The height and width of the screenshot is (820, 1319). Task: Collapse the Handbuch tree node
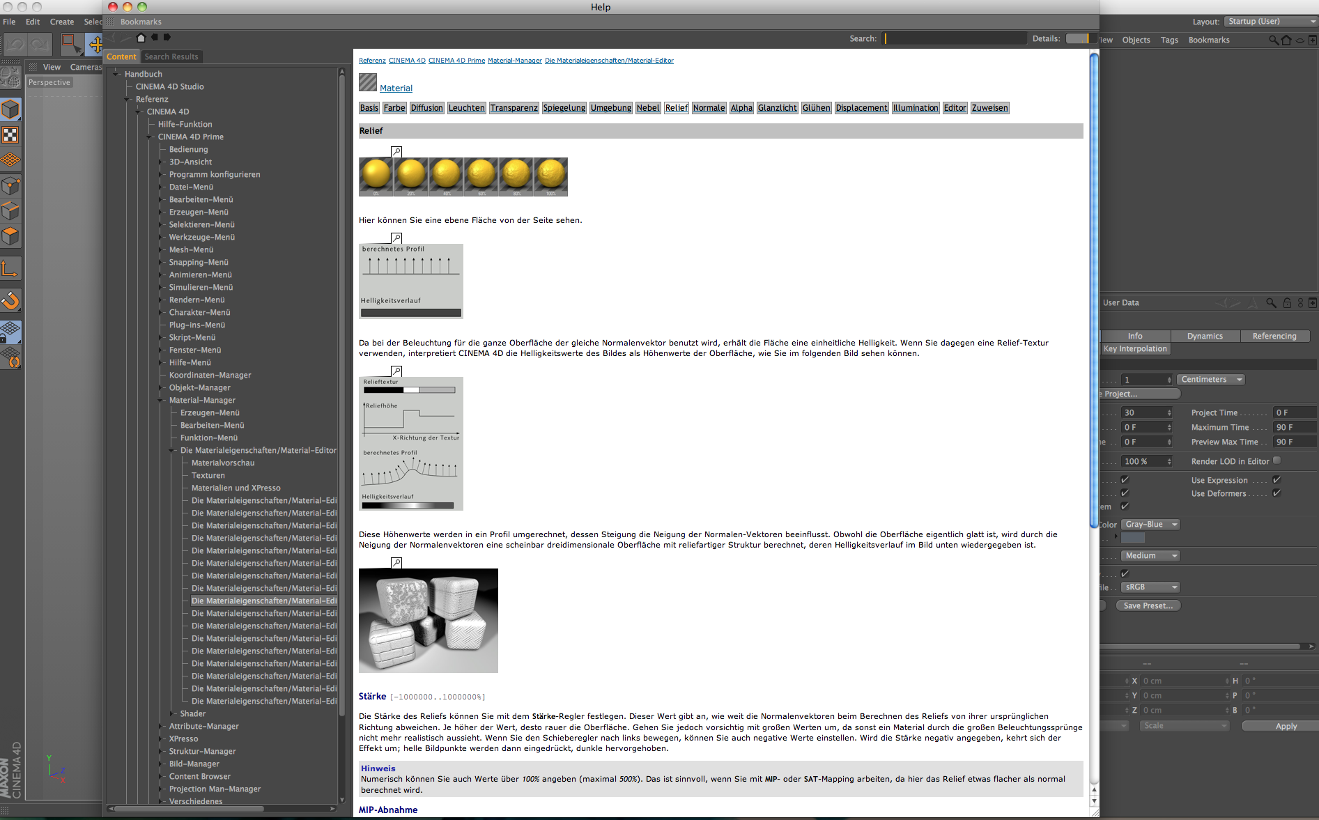point(117,74)
